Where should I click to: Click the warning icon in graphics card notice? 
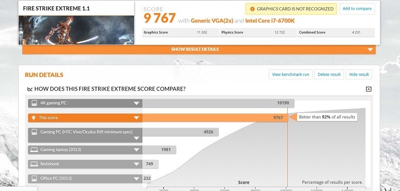pyautogui.click(x=252, y=9)
